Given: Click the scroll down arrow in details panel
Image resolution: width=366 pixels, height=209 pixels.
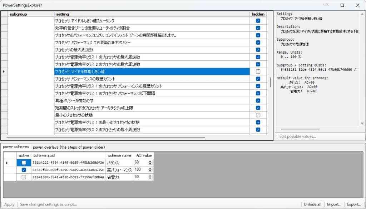Looking at the screenshot, I should 362,124.
